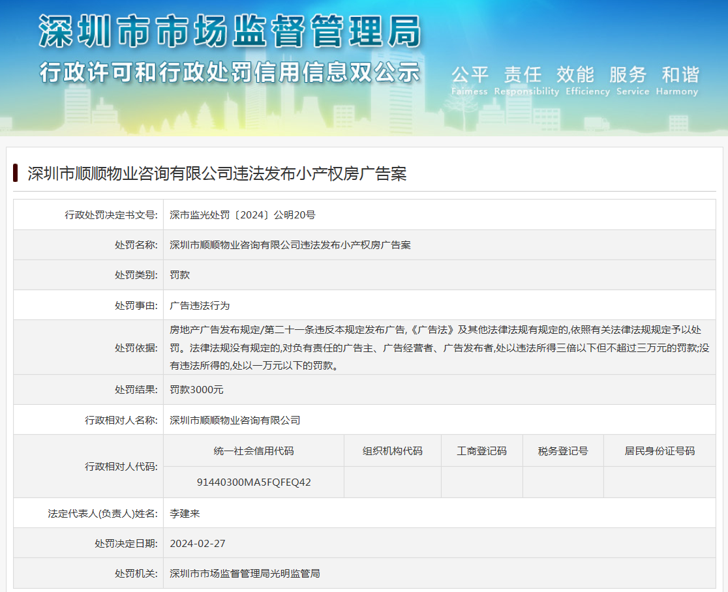Click the 和谐 Harmony slogan

677,80
